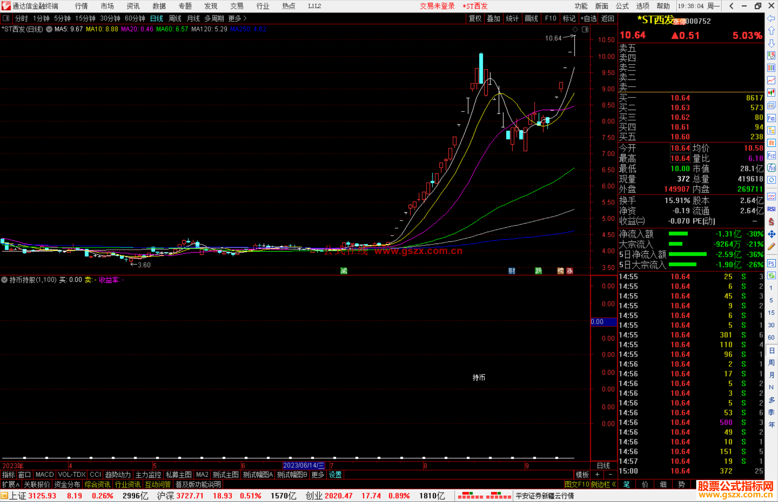
Task: Toggle the panel icon left of 分时
Action: tap(6, 18)
